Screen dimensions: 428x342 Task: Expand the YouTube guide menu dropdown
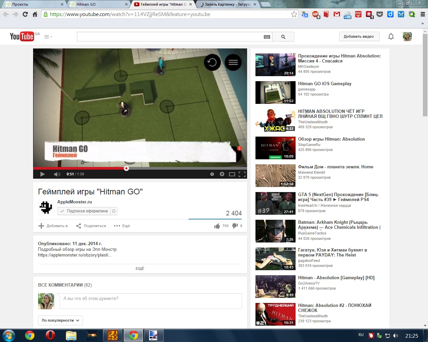coord(48,37)
